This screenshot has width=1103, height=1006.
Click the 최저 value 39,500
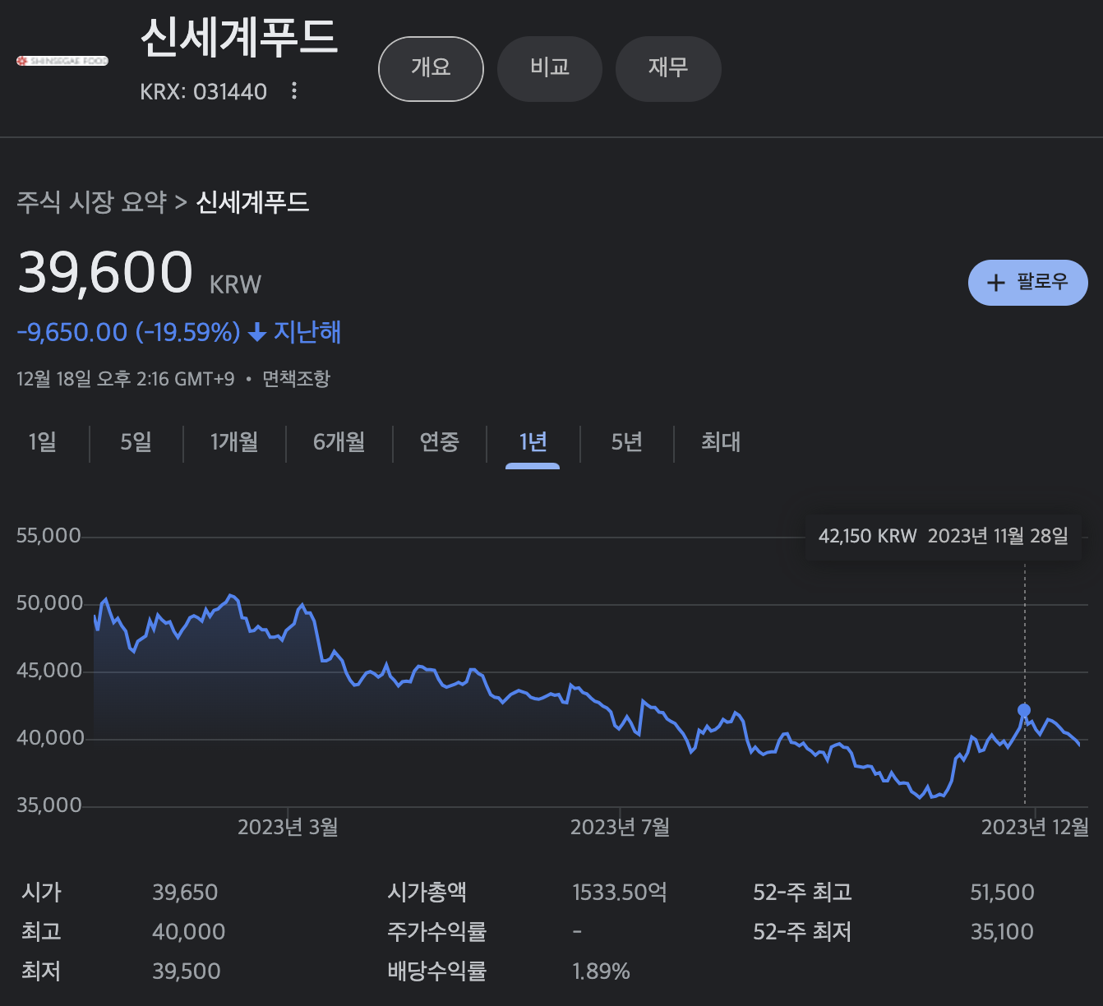pyautogui.click(x=186, y=971)
